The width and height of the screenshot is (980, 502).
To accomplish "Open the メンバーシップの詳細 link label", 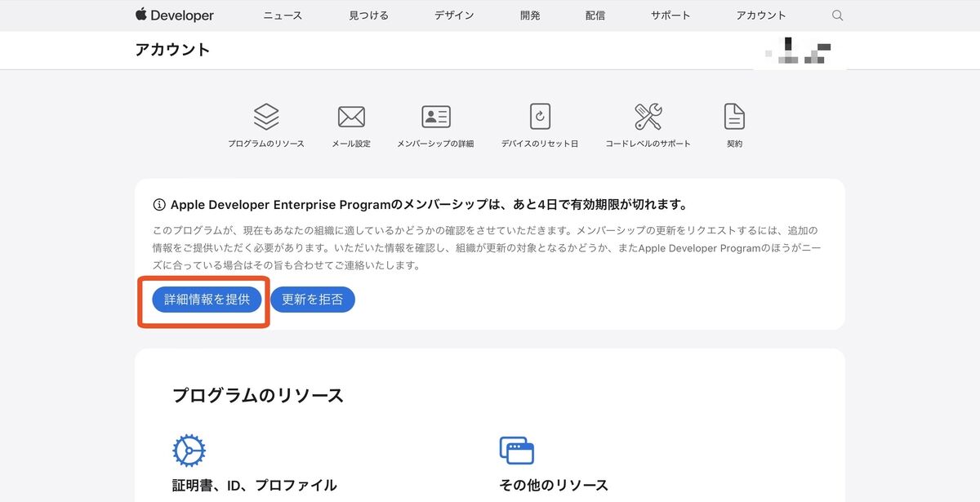I will 435,144.
